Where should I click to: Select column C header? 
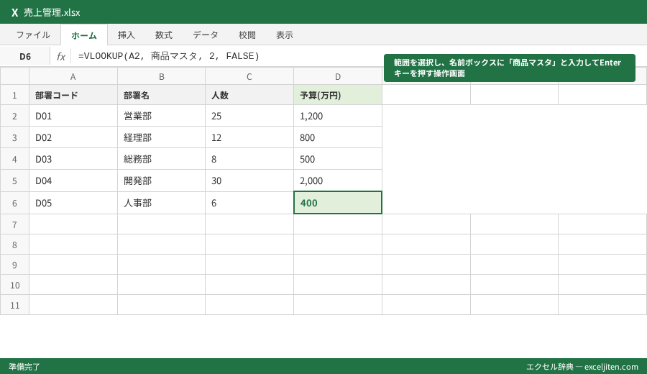249,76
